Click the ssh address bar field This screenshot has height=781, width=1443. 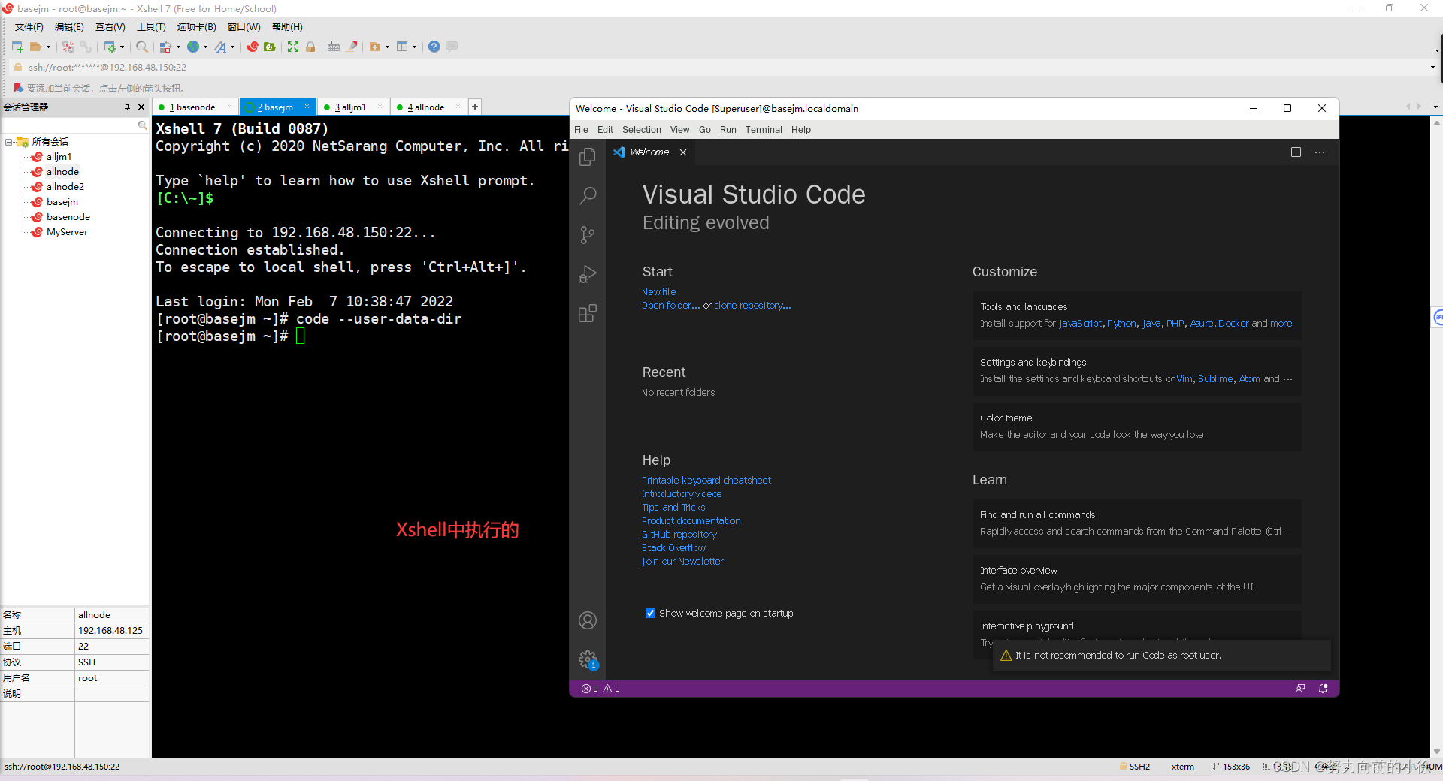point(721,67)
